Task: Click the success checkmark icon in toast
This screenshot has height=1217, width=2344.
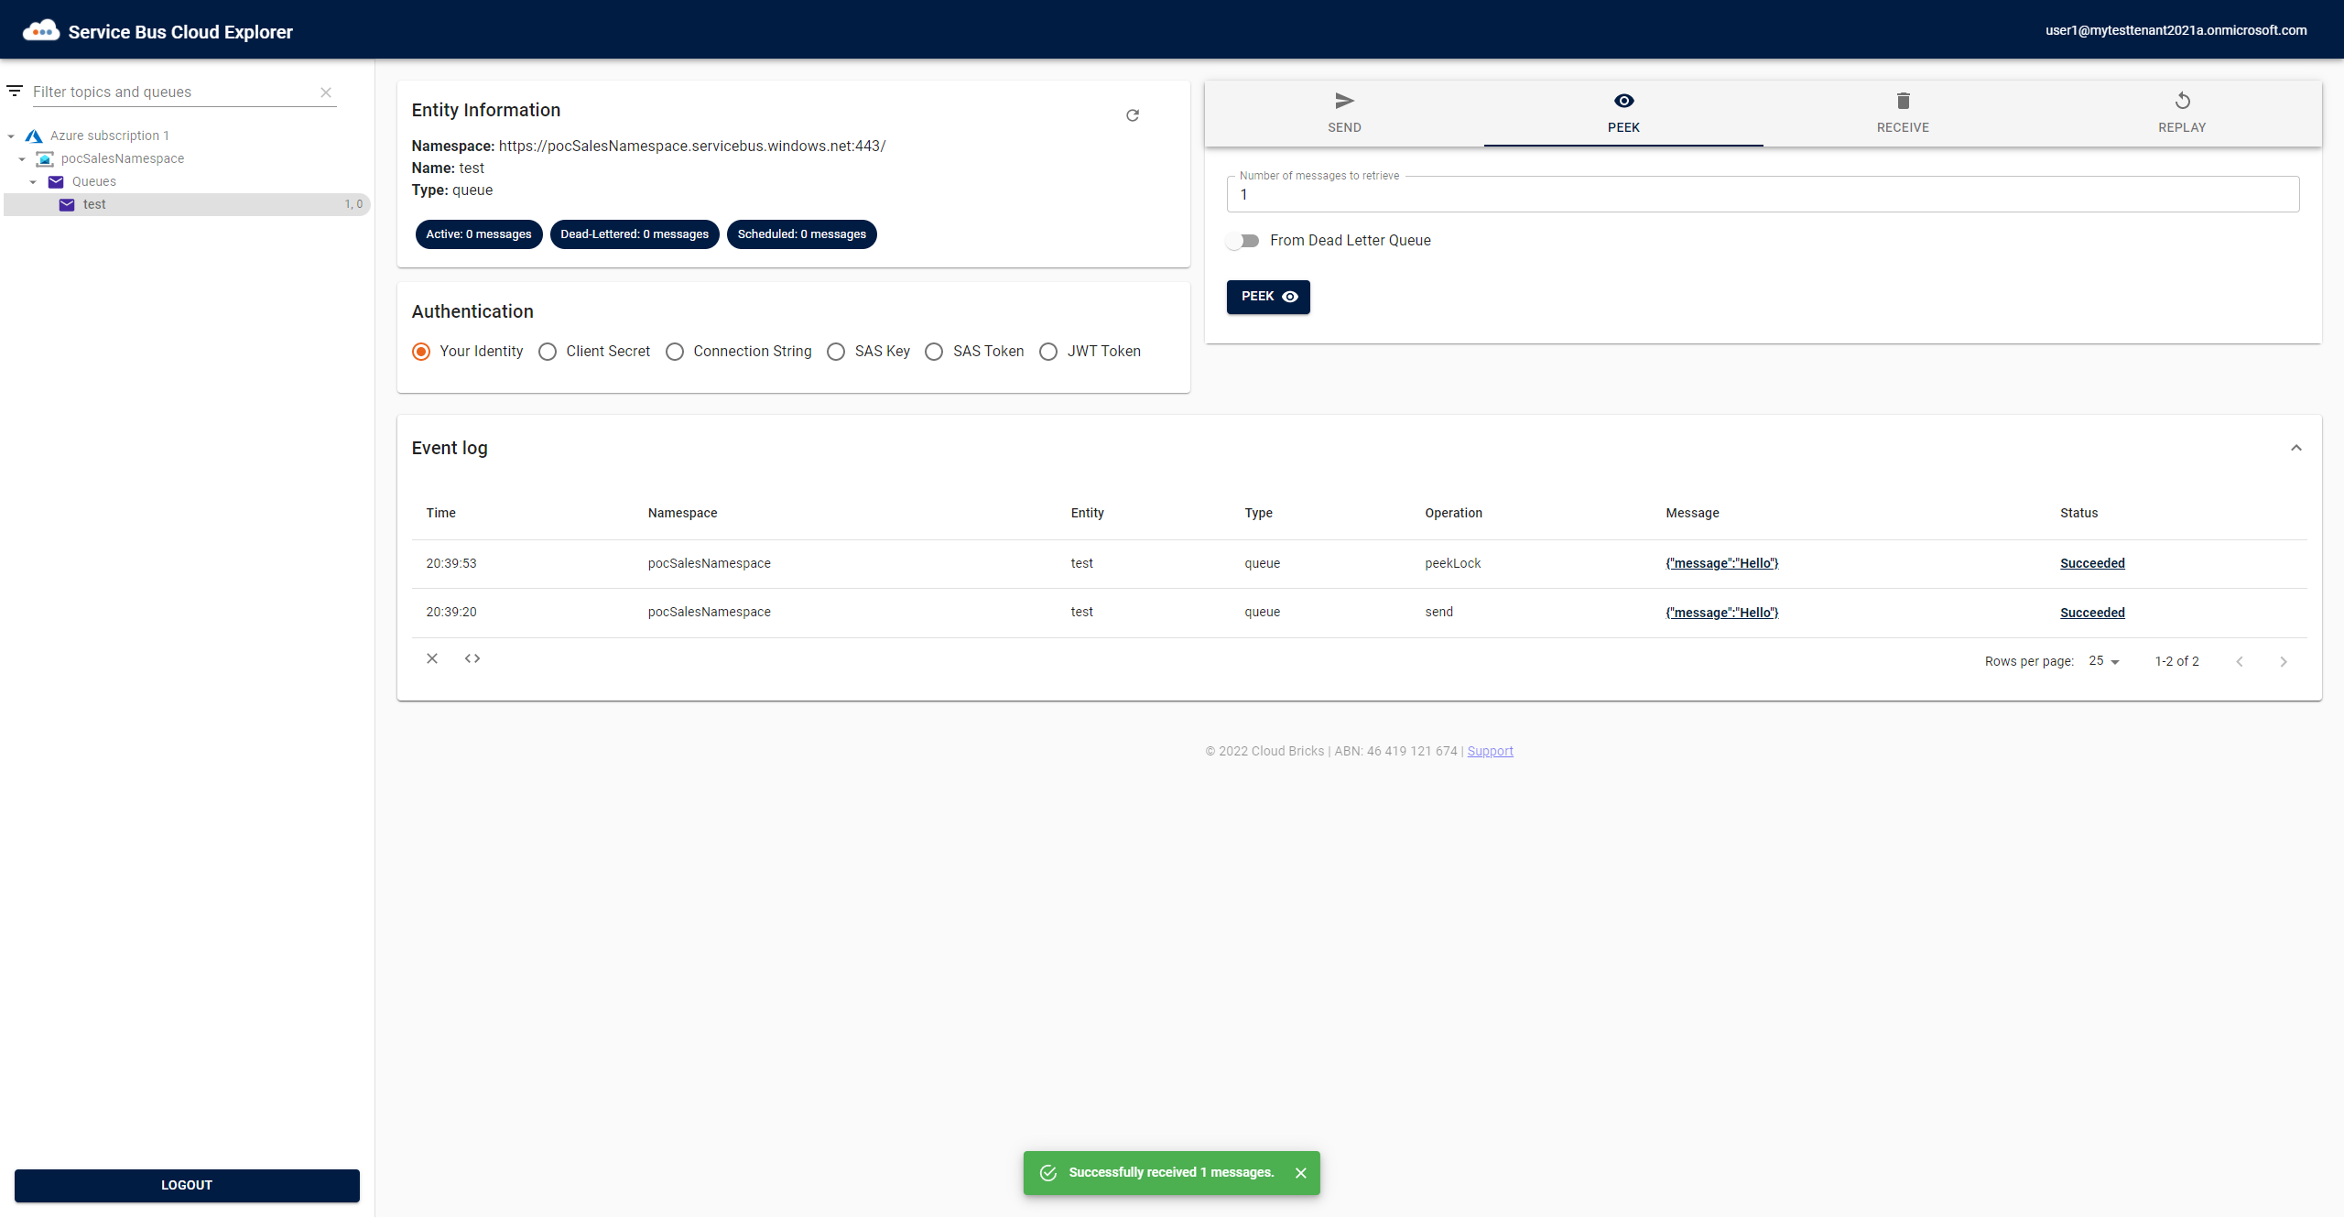Action: pos(1048,1173)
